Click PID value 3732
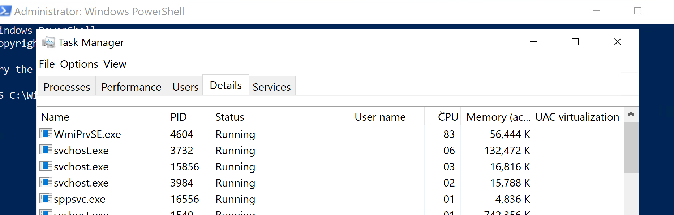Viewport: 674px width, 215px height. tap(182, 151)
